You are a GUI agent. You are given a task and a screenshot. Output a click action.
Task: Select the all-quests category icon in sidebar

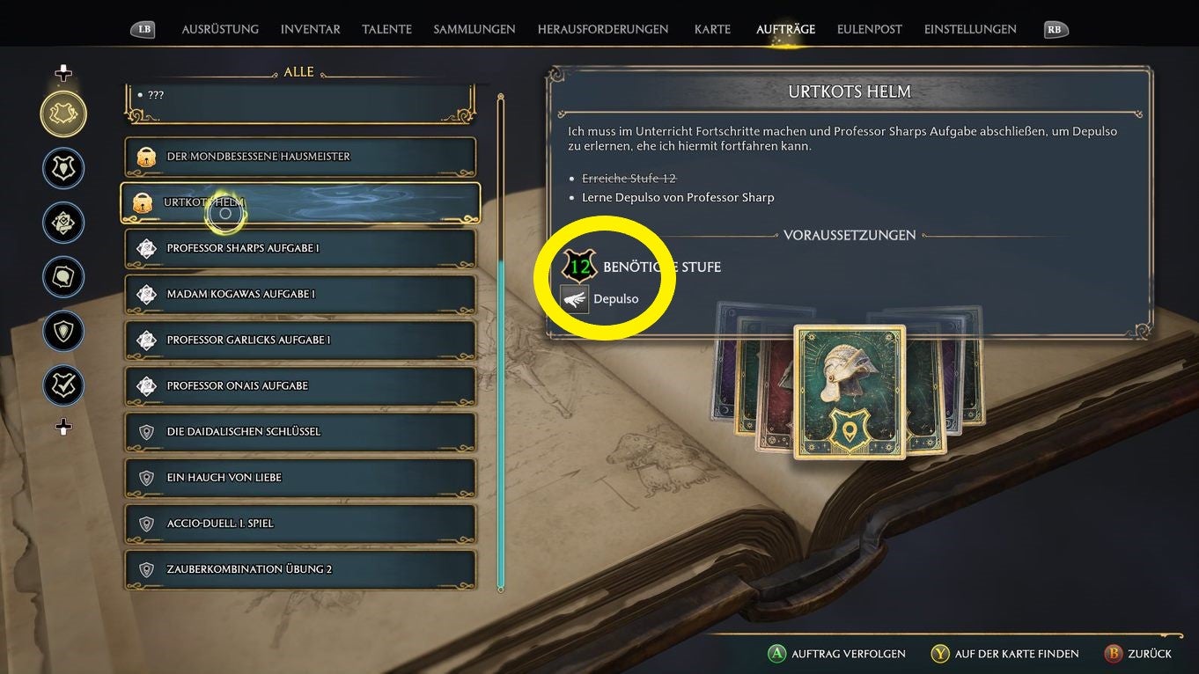pos(63,114)
